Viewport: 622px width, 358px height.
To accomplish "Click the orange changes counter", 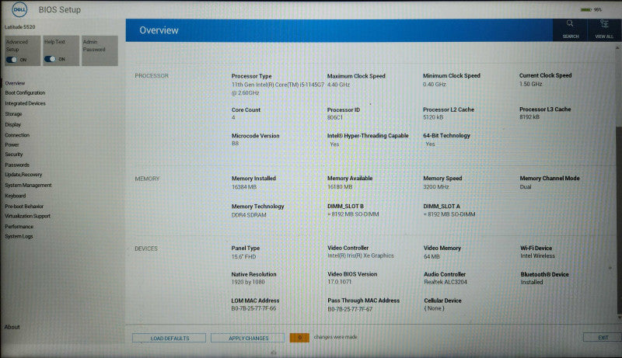I will pyautogui.click(x=299, y=337).
